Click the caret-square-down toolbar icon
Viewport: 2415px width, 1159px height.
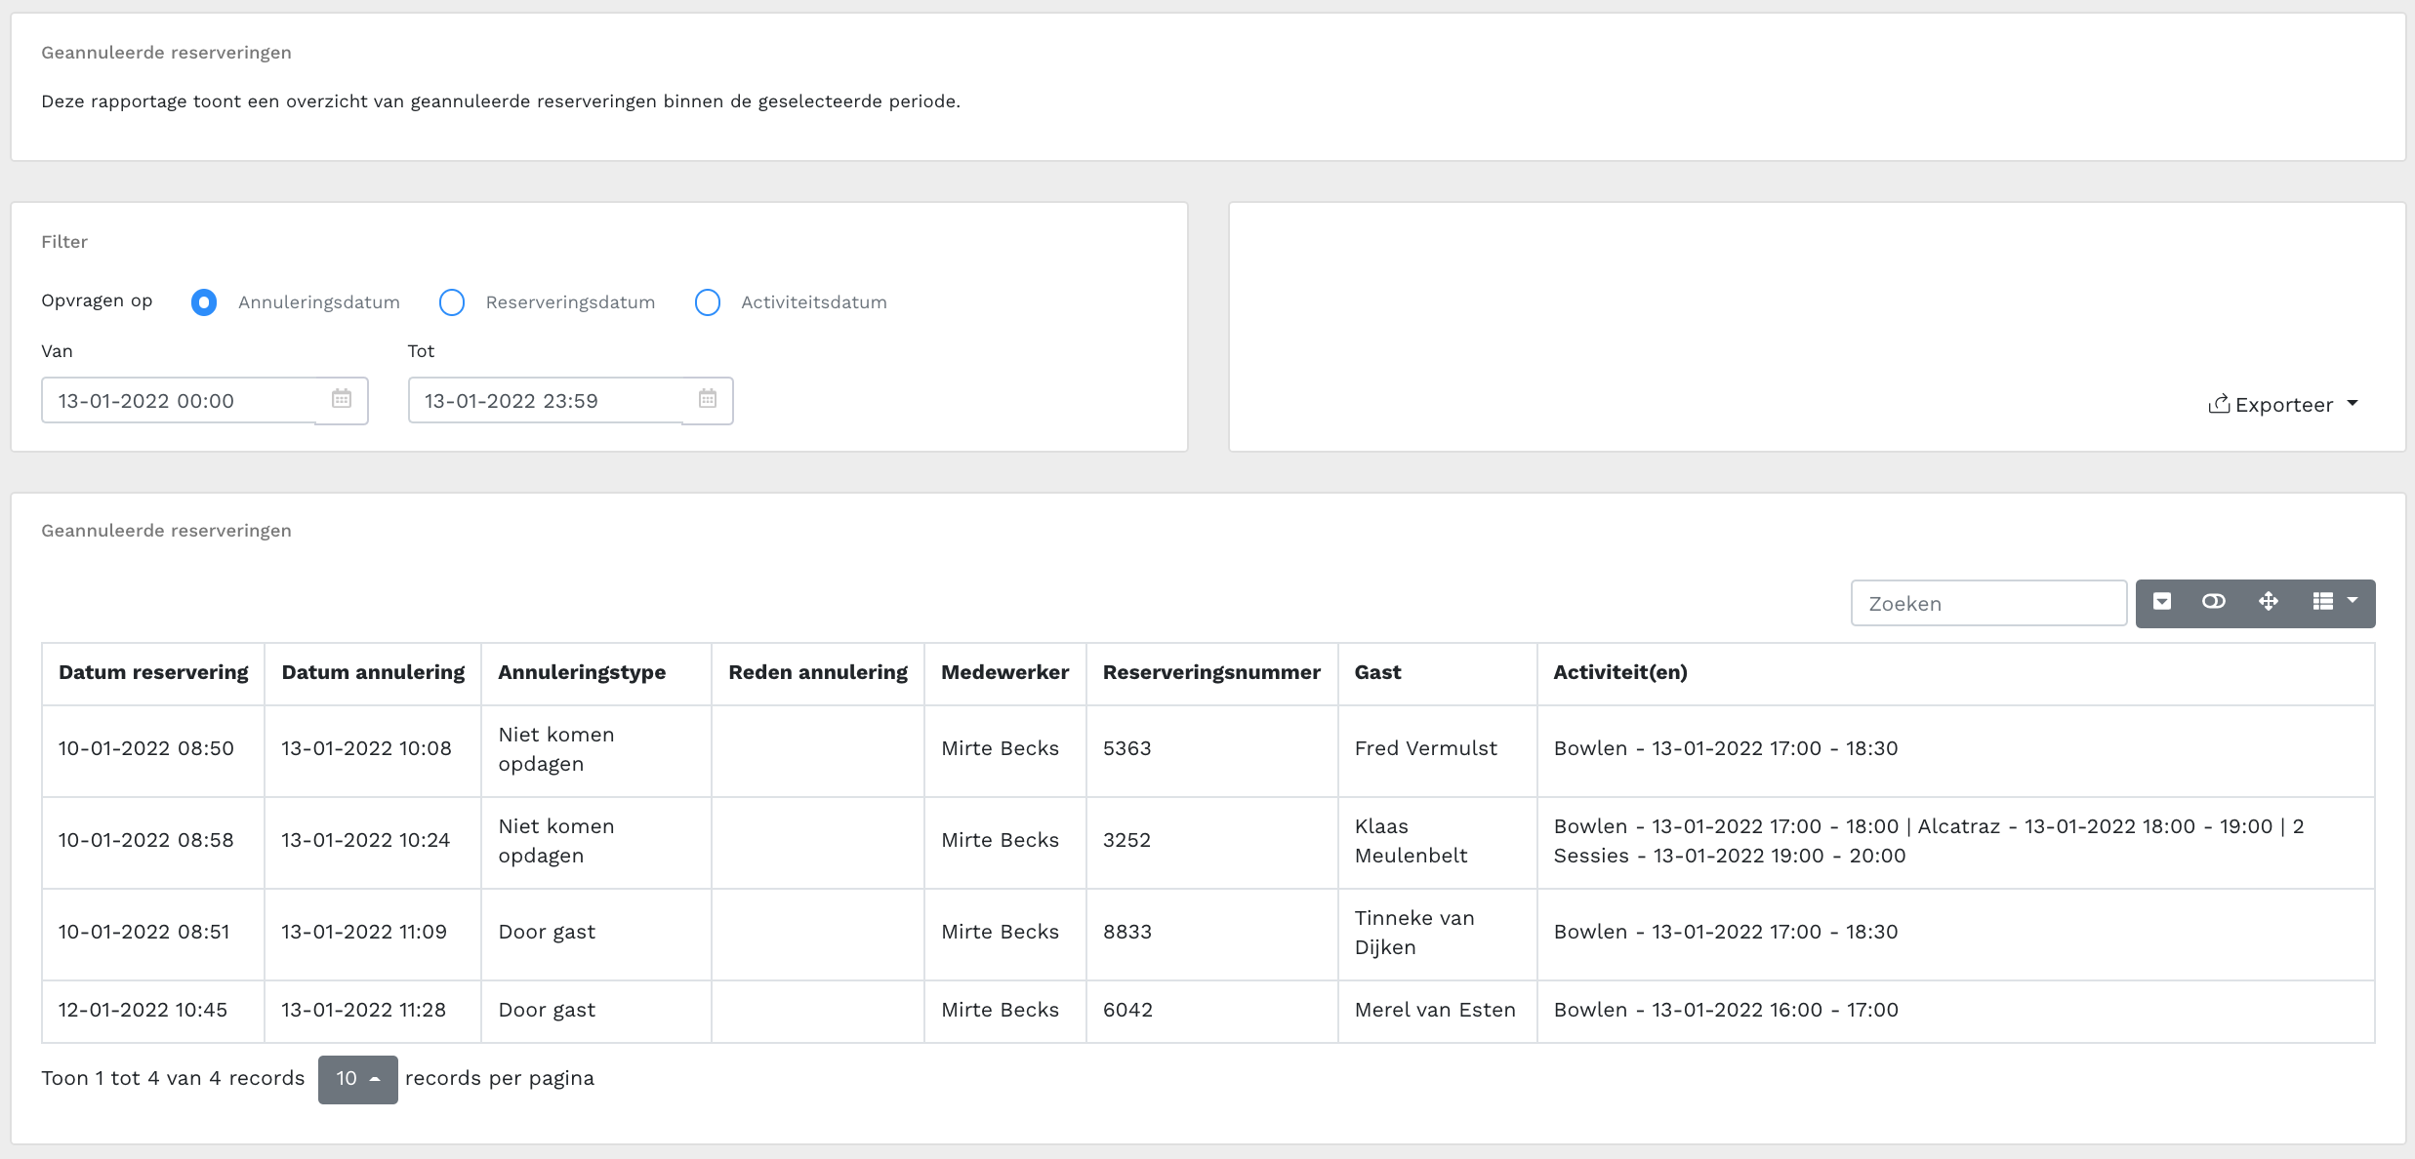[2162, 602]
